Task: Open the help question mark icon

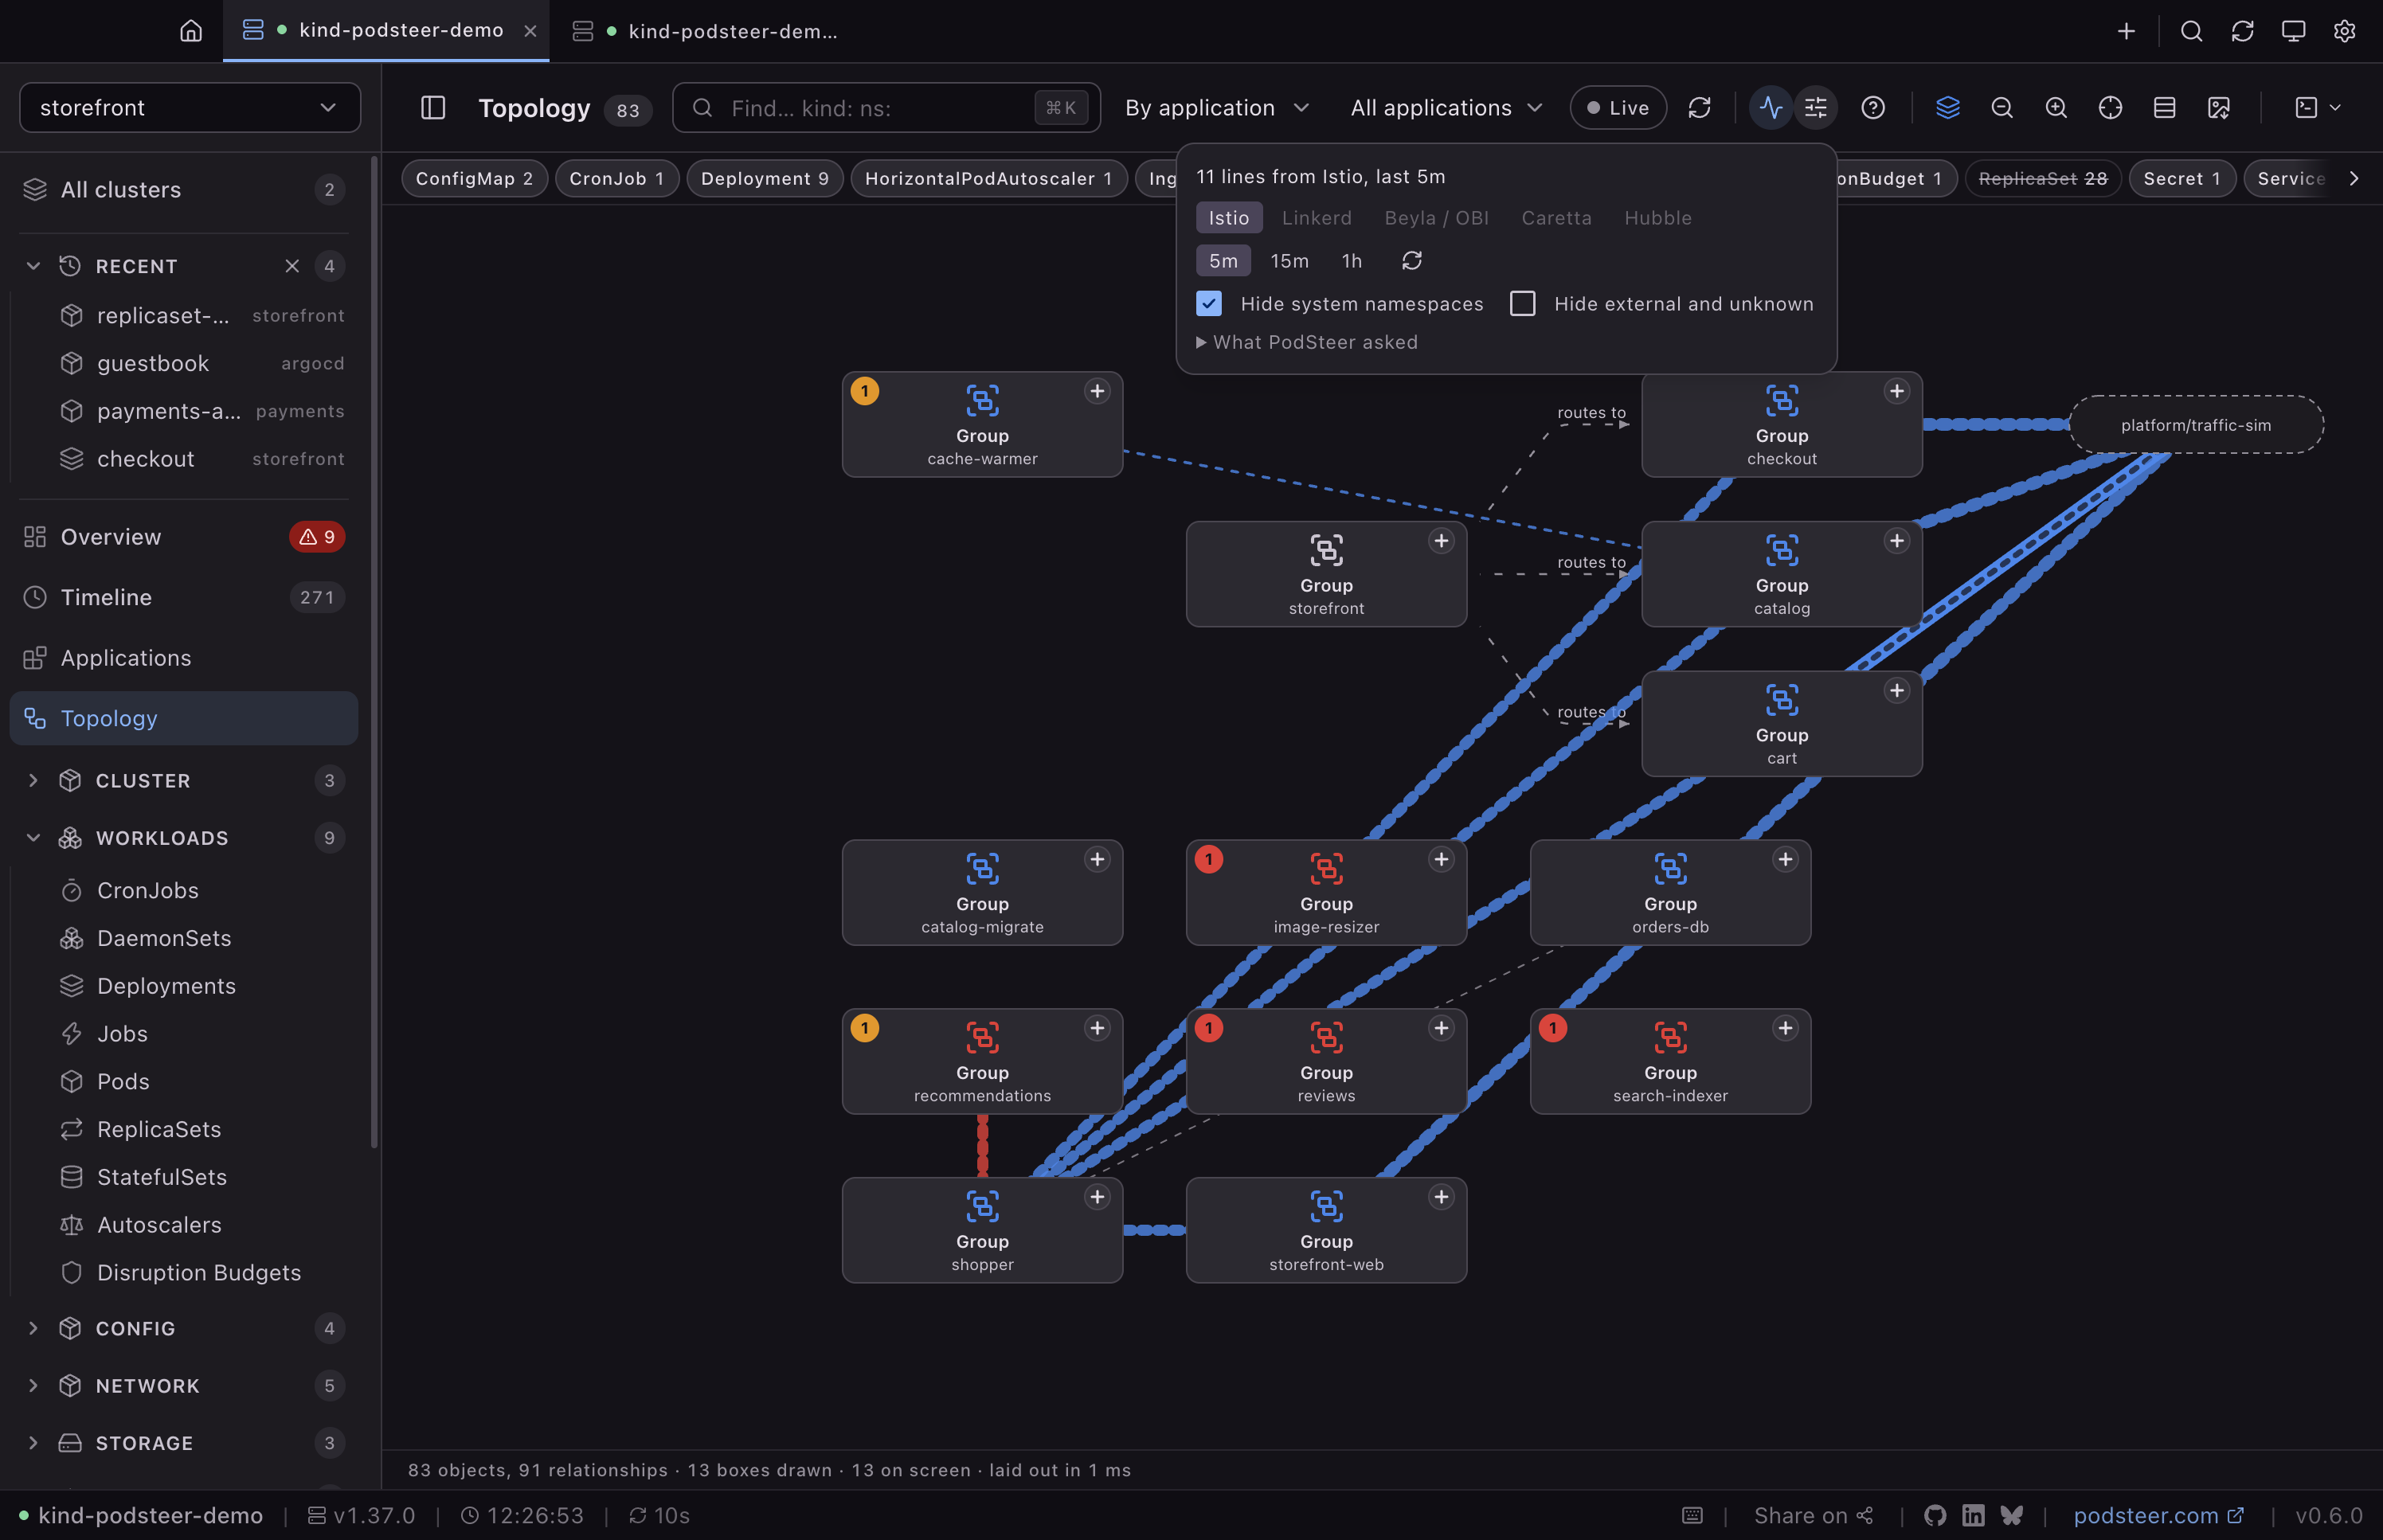Action: tap(1873, 108)
